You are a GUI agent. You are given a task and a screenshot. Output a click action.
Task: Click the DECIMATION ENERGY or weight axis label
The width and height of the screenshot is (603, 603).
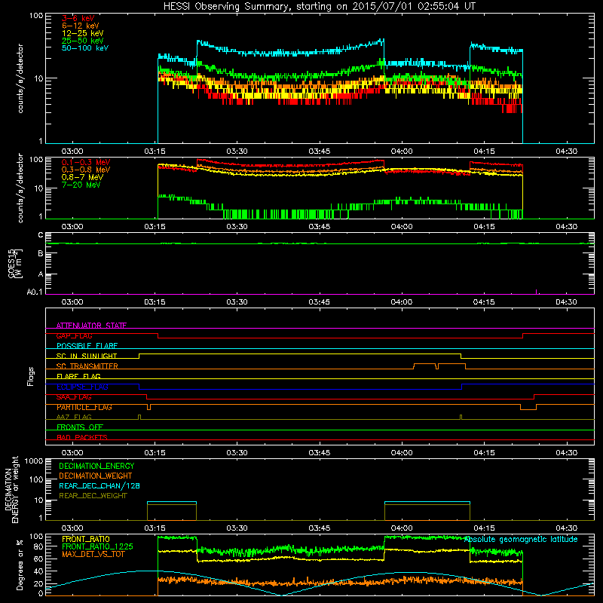click(11, 489)
